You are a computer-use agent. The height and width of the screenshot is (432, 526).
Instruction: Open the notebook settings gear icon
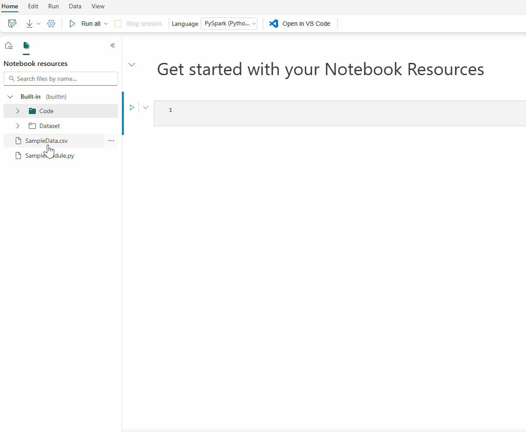[x=51, y=24]
